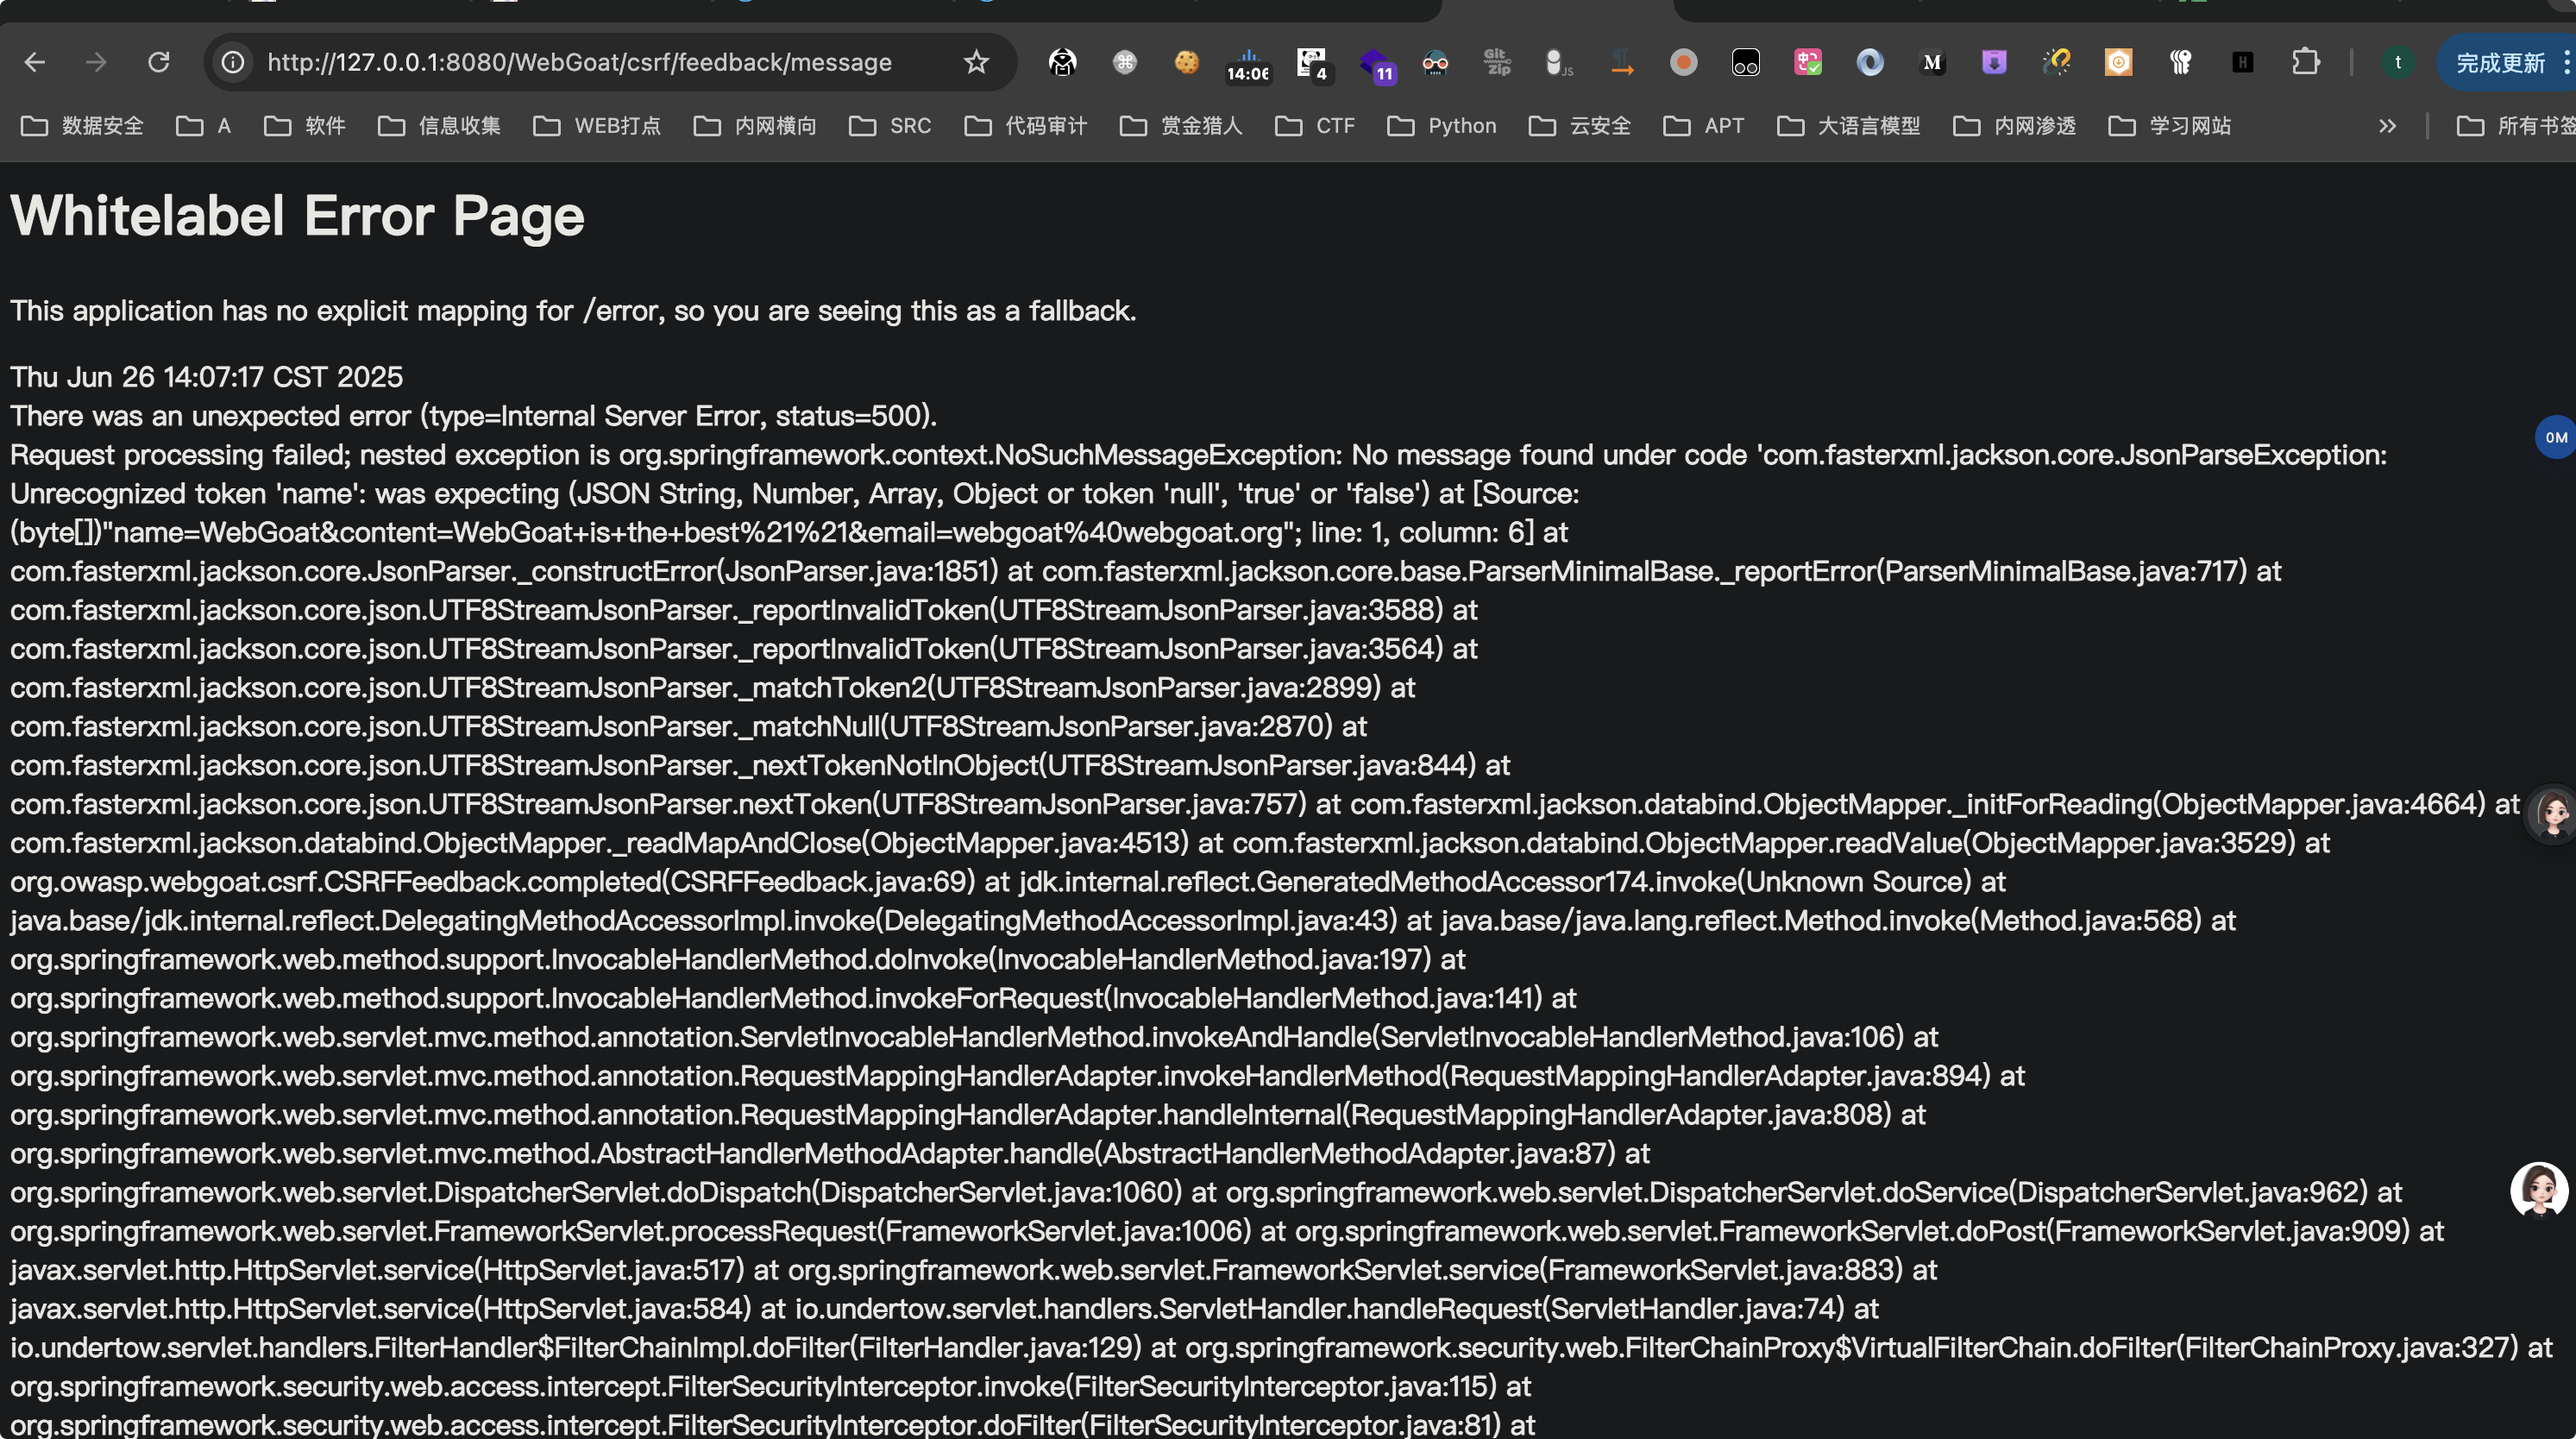Open the Extensions puzzle-piece menu
The width and height of the screenshot is (2576, 1439).
pos(2306,62)
